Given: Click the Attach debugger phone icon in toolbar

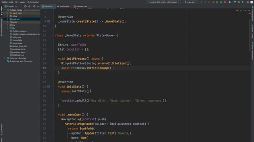Looking at the screenshot, I should tap(217, 2).
